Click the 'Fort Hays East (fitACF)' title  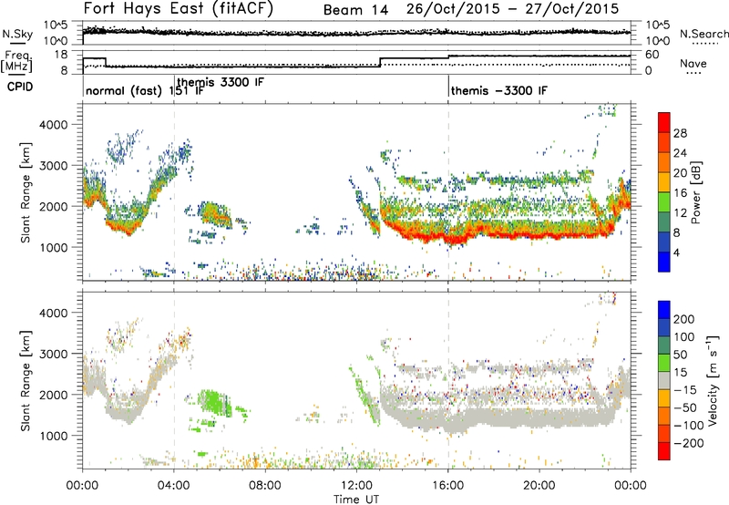[179, 9]
